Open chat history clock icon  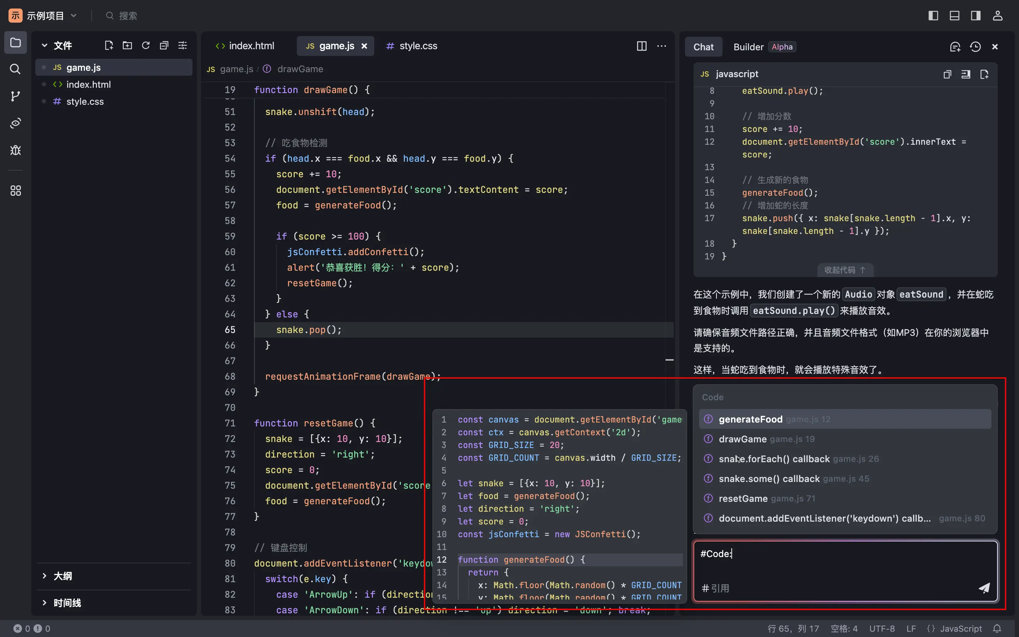(975, 47)
